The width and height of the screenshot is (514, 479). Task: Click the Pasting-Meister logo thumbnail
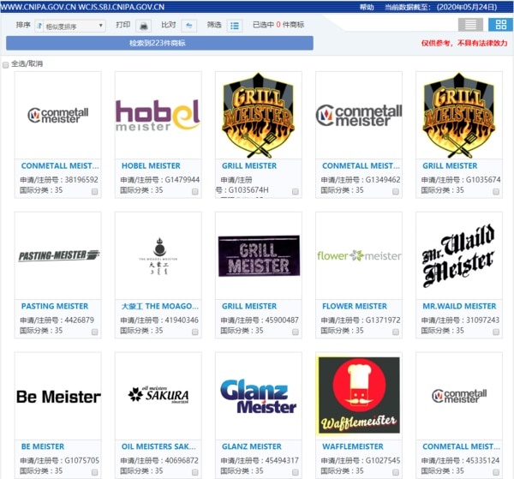(x=58, y=255)
